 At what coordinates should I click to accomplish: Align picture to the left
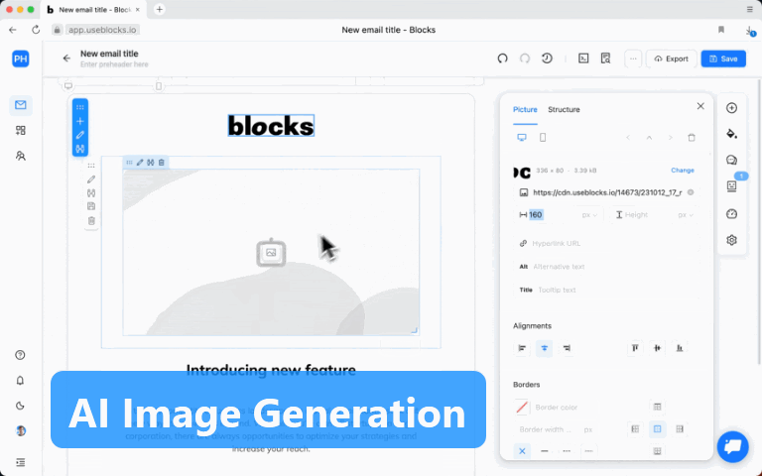point(522,348)
